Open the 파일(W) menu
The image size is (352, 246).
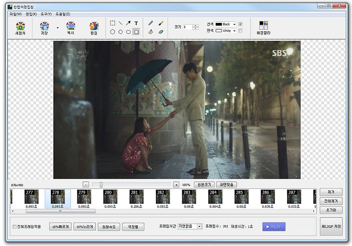pyautogui.click(x=16, y=14)
